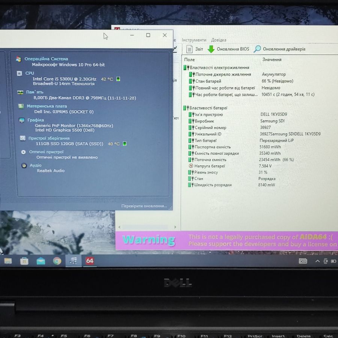Switch to the Speccy taskbar icon
The image size is (338, 338).
[x=74, y=261]
